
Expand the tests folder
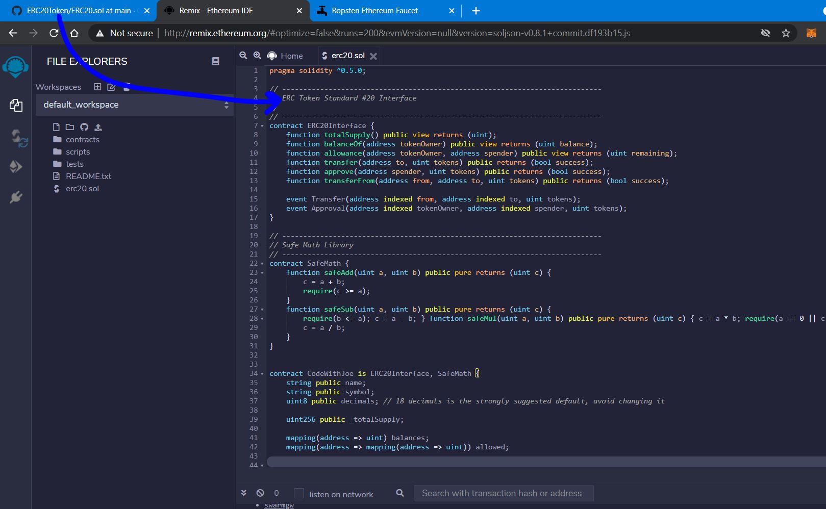point(68,164)
